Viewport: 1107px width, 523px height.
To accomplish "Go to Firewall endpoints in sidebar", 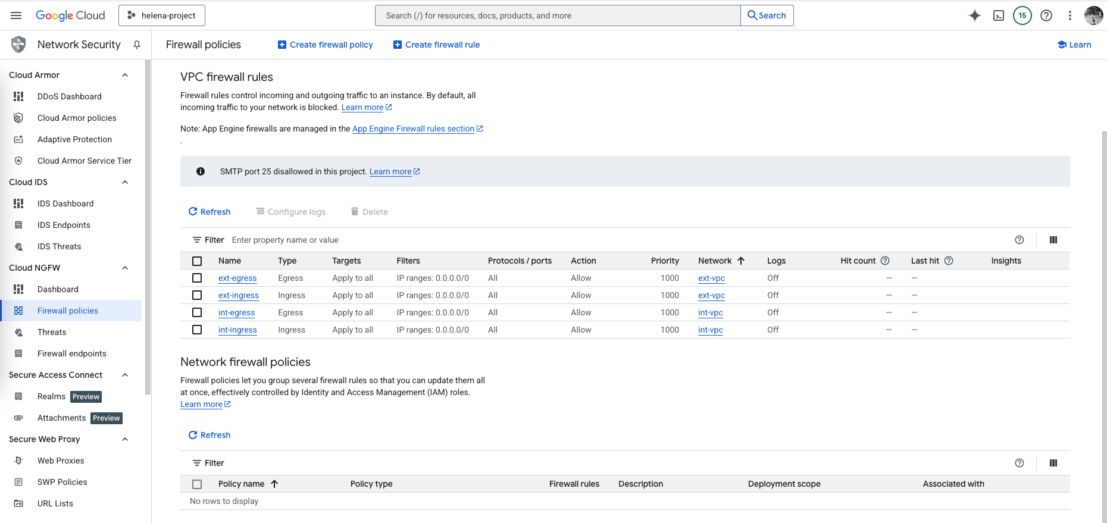I will pyautogui.click(x=71, y=353).
